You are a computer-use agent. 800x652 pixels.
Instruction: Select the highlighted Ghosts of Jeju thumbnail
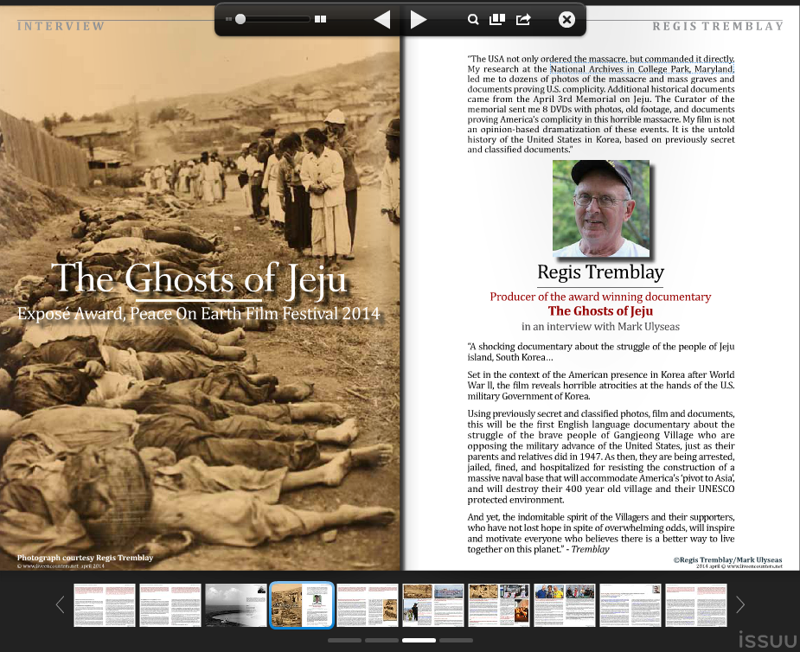click(x=302, y=605)
